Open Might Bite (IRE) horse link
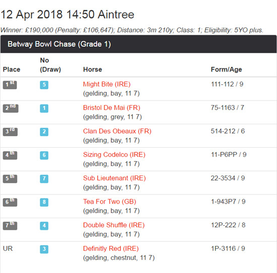The image size is (277, 273). coord(107,84)
